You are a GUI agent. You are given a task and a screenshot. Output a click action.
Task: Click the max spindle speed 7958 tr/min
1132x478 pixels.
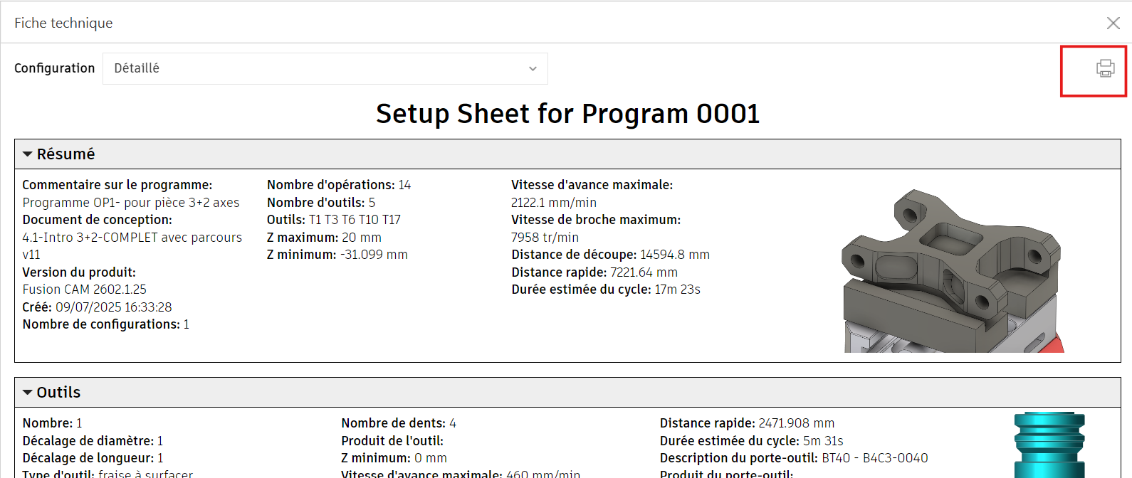[545, 238]
